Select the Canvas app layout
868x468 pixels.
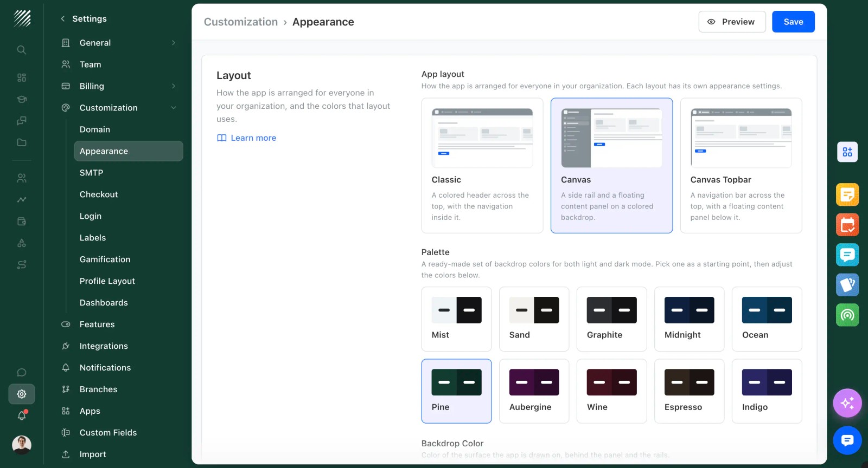612,166
